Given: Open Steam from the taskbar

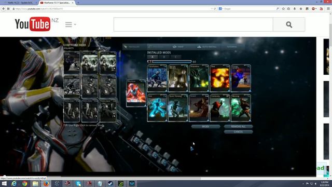Looking at the screenshot, I should (110, 183).
